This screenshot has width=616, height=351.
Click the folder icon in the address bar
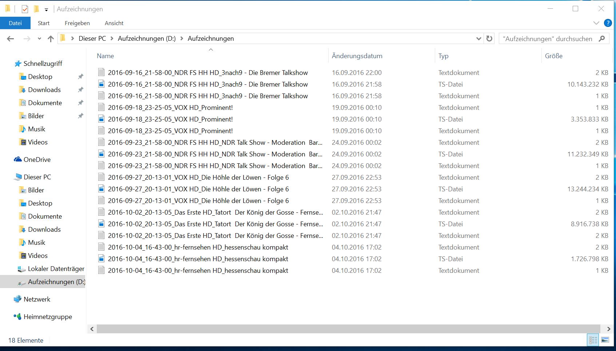tap(63, 38)
